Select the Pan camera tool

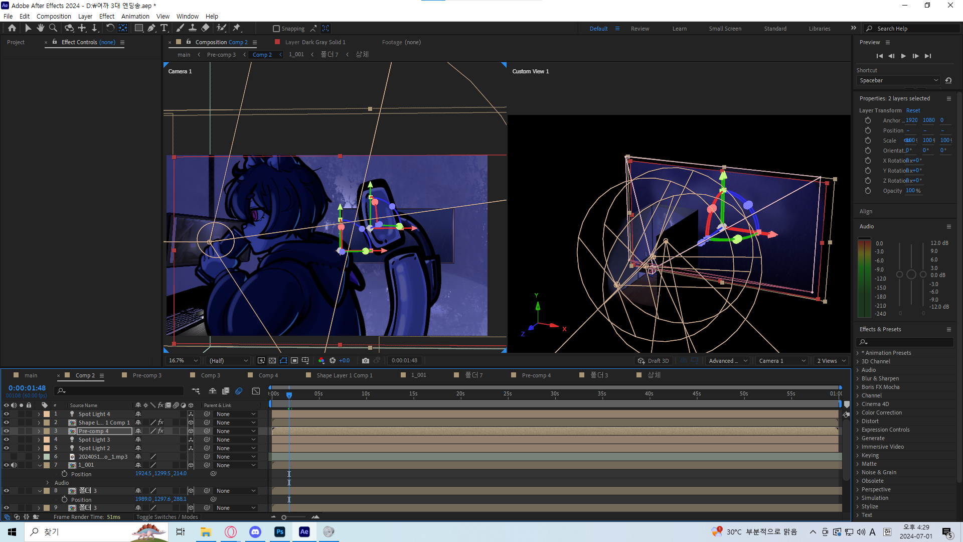click(x=82, y=28)
